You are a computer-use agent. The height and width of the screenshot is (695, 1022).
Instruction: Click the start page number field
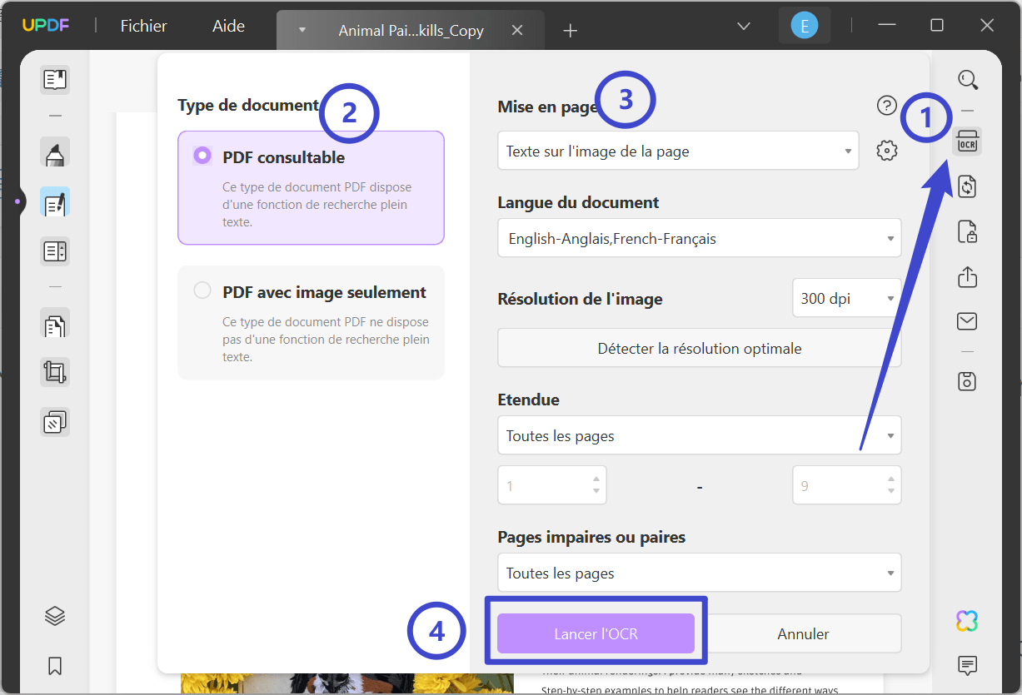(x=552, y=485)
